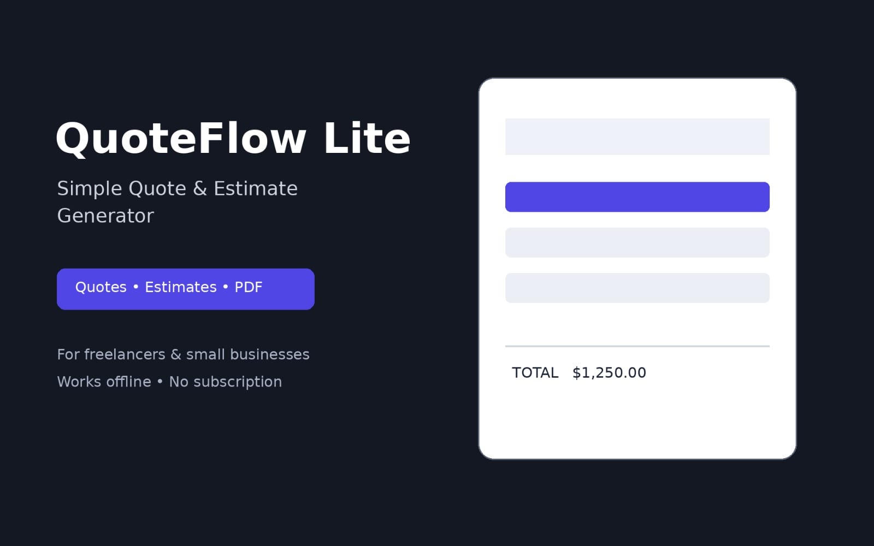Click the TOTAL label
874x546 pixels.
(535, 372)
